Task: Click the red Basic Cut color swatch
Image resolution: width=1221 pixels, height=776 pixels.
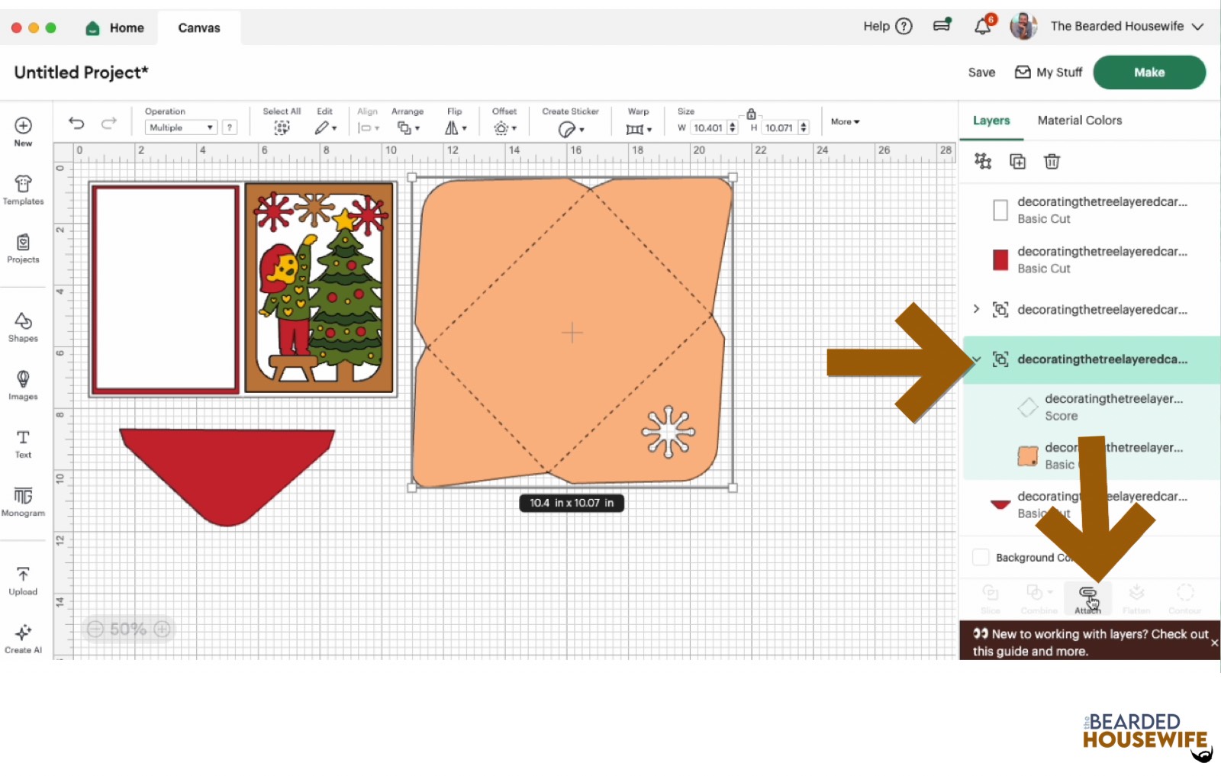Action: click(1000, 259)
